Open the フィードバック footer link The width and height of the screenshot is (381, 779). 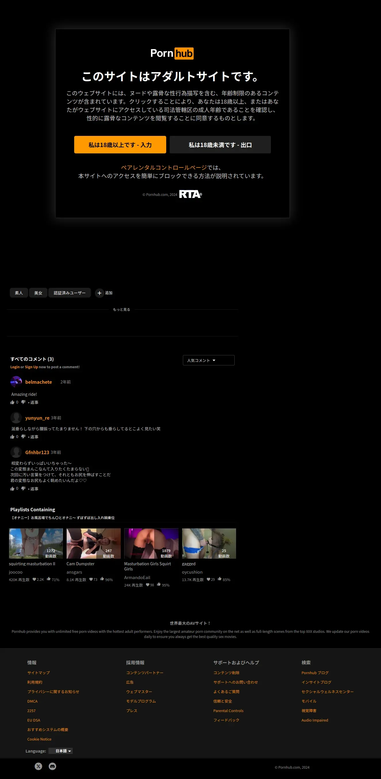(x=226, y=720)
